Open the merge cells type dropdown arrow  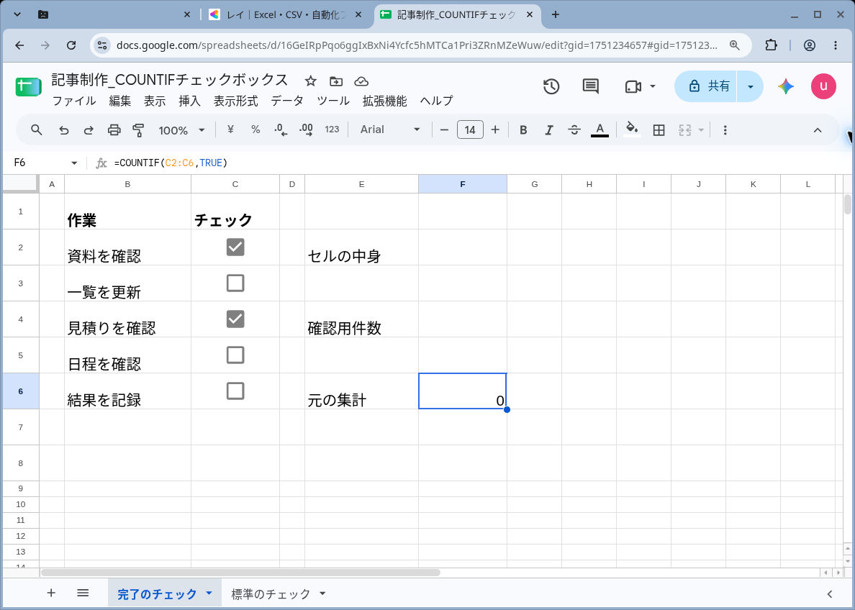pyautogui.click(x=701, y=129)
